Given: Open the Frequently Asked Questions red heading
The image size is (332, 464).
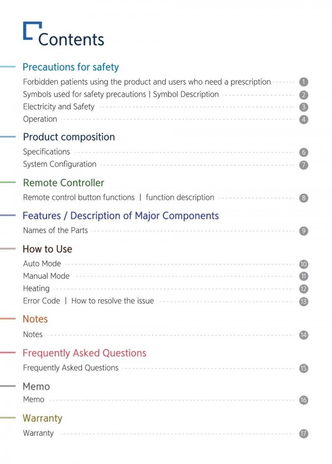Looking at the screenshot, I should click(84, 353).
